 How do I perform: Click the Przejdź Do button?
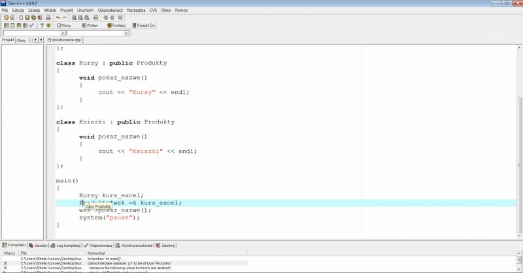pyautogui.click(x=144, y=25)
